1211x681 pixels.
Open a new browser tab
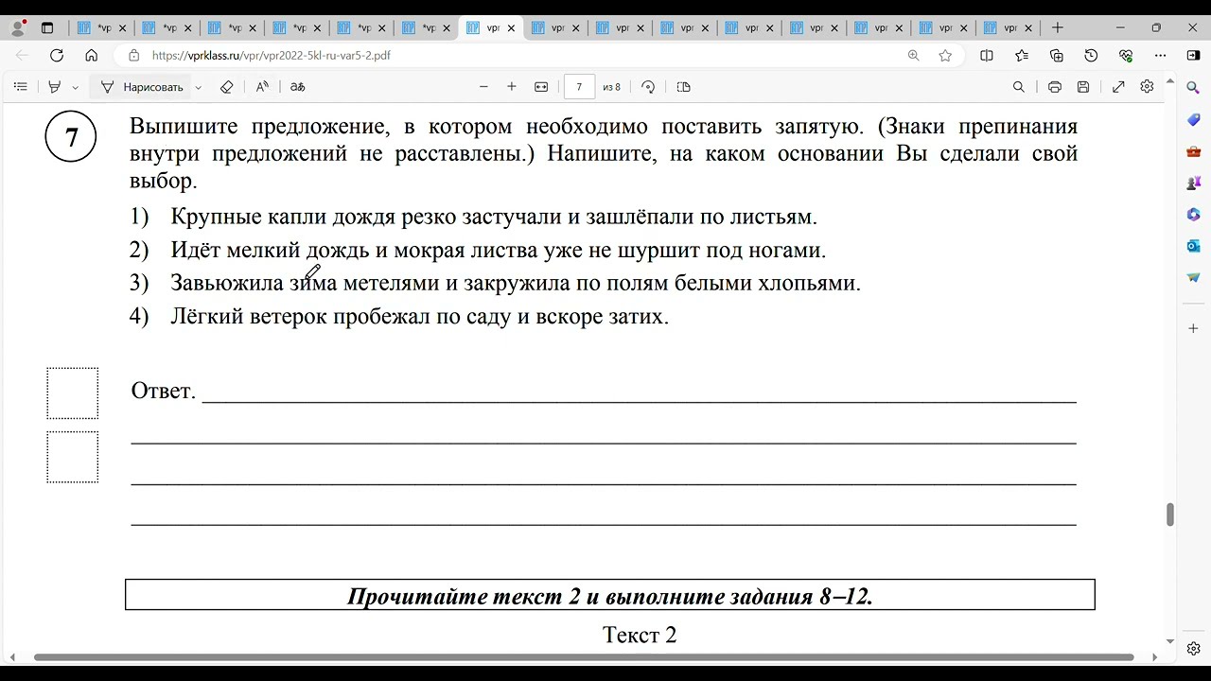pos(1058,28)
